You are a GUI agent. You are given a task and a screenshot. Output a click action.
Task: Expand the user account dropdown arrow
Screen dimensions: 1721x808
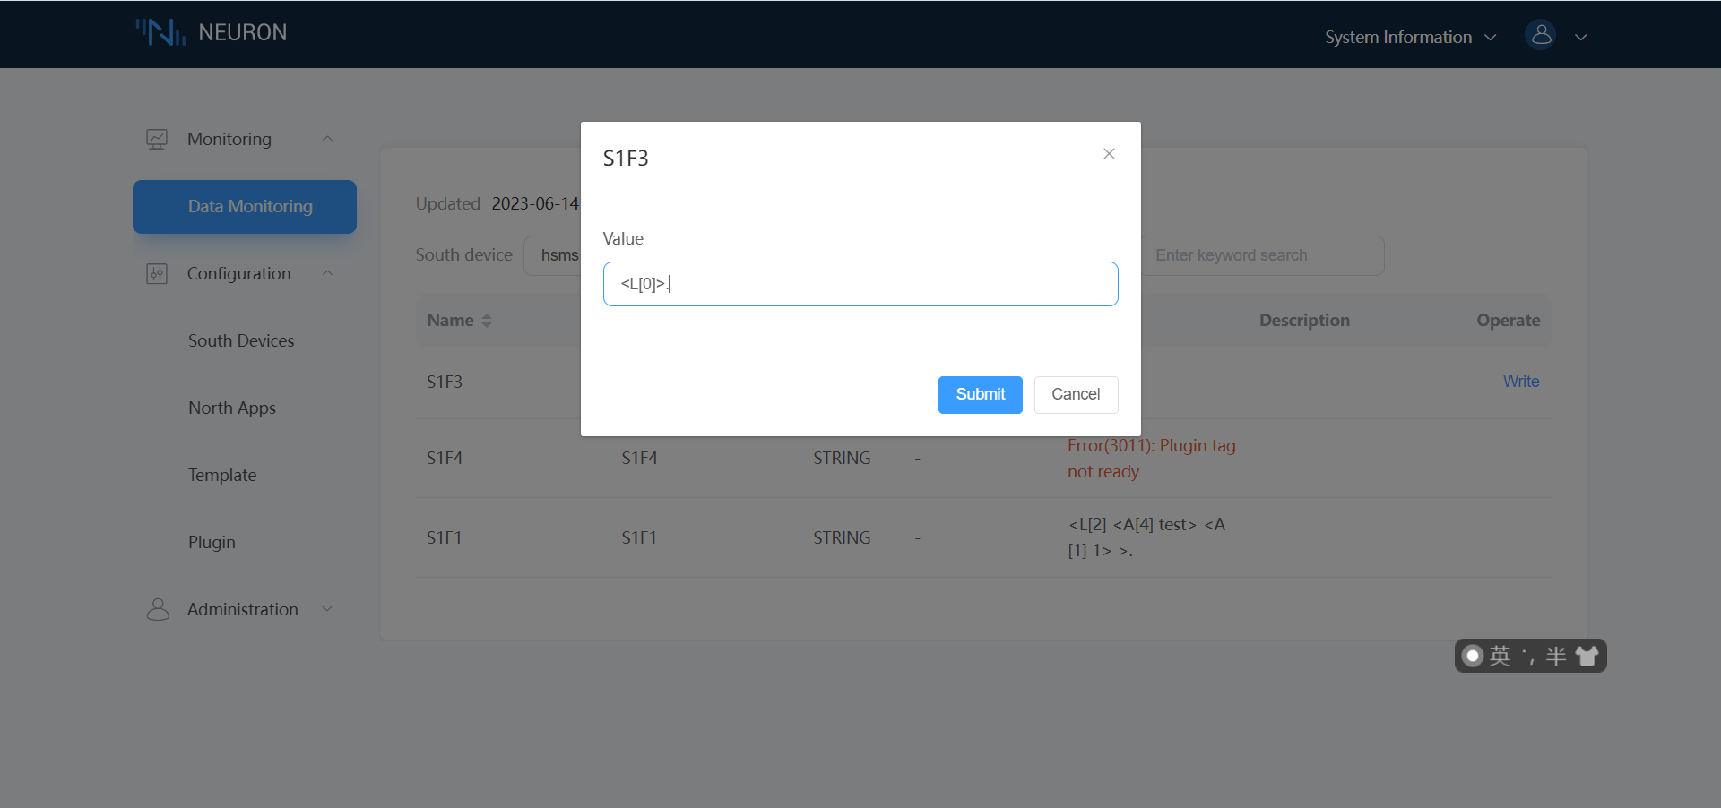click(x=1581, y=37)
